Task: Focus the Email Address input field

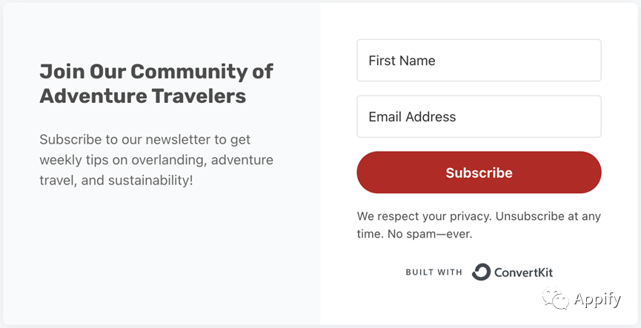Action: pos(479,116)
